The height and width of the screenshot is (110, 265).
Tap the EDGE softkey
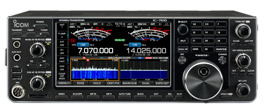(81, 83)
